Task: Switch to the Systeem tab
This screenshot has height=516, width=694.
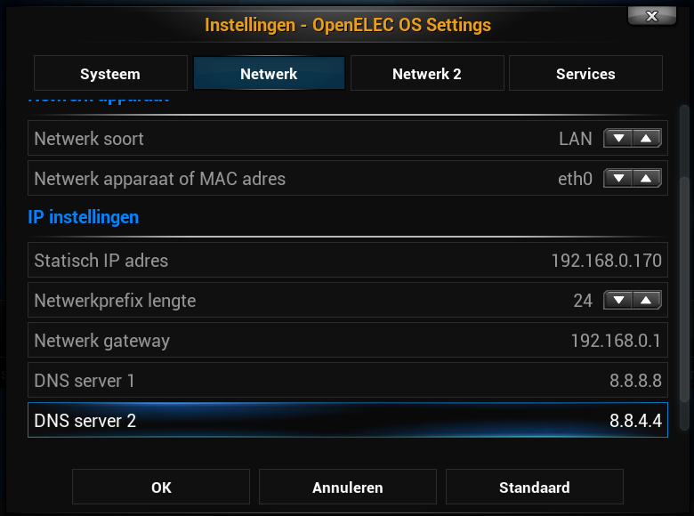Action: click(x=110, y=74)
